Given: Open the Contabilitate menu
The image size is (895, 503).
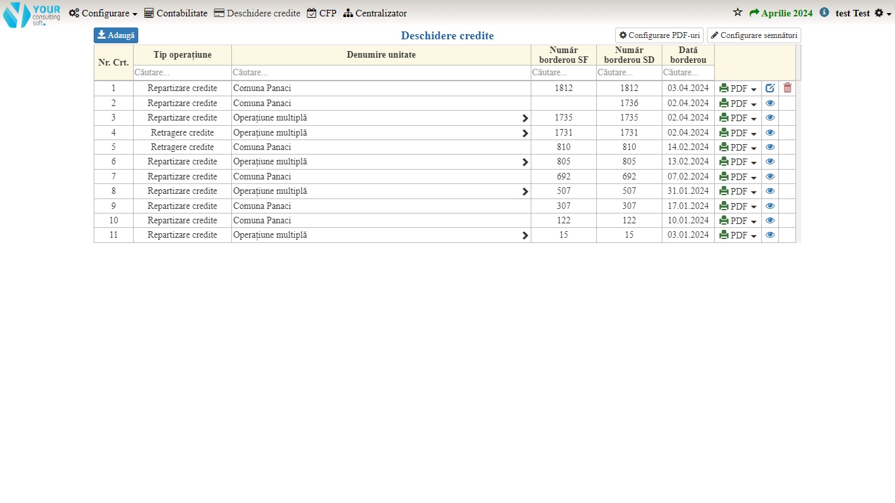Looking at the screenshot, I should (x=176, y=13).
